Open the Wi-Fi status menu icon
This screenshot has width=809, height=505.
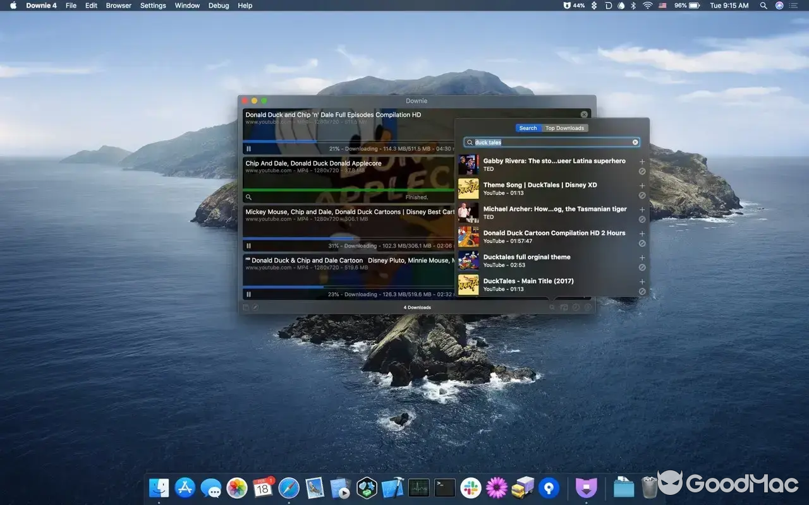tap(647, 6)
